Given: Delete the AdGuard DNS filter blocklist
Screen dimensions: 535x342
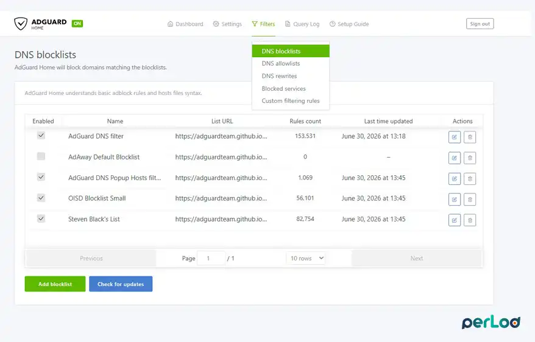Looking at the screenshot, I should [x=470, y=138].
